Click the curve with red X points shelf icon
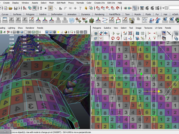This screenshot has width=179, height=134. [x=105, y=20]
